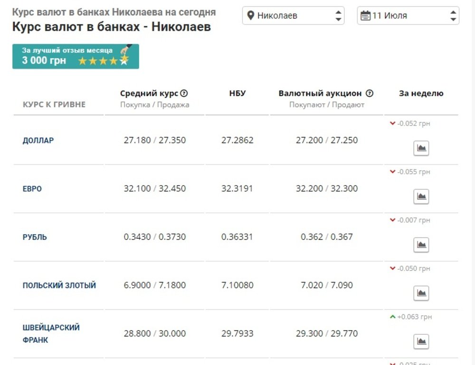The width and height of the screenshot is (475, 365).
Task: Click franc NBU rate 29.7933
Action: pos(237,333)
